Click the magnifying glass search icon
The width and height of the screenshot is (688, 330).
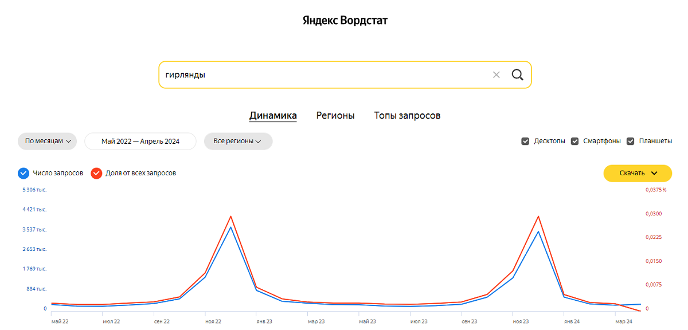click(517, 74)
